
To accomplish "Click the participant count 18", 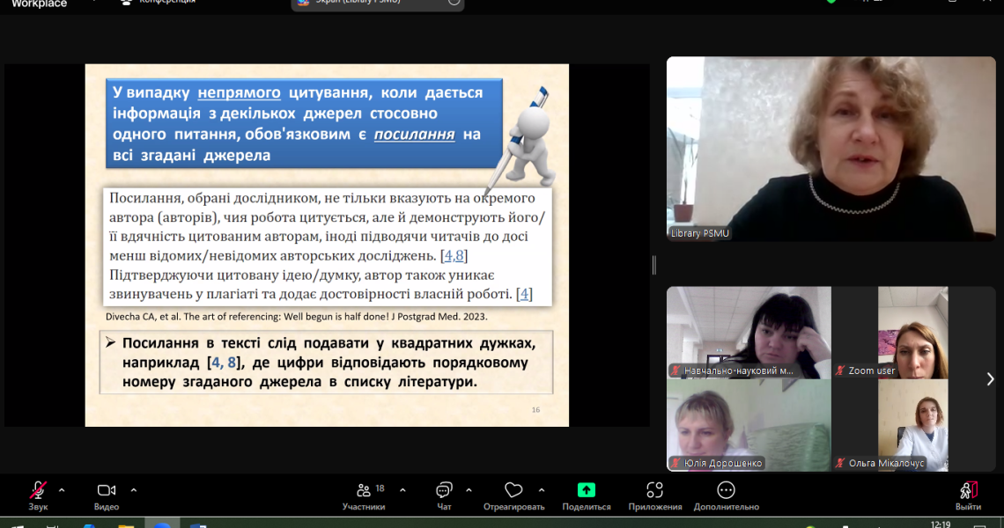I will [380, 488].
